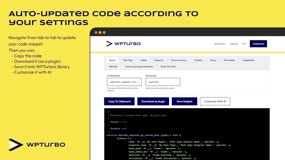Click the yellow traffic light dot

pyautogui.click(x=100, y=32)
